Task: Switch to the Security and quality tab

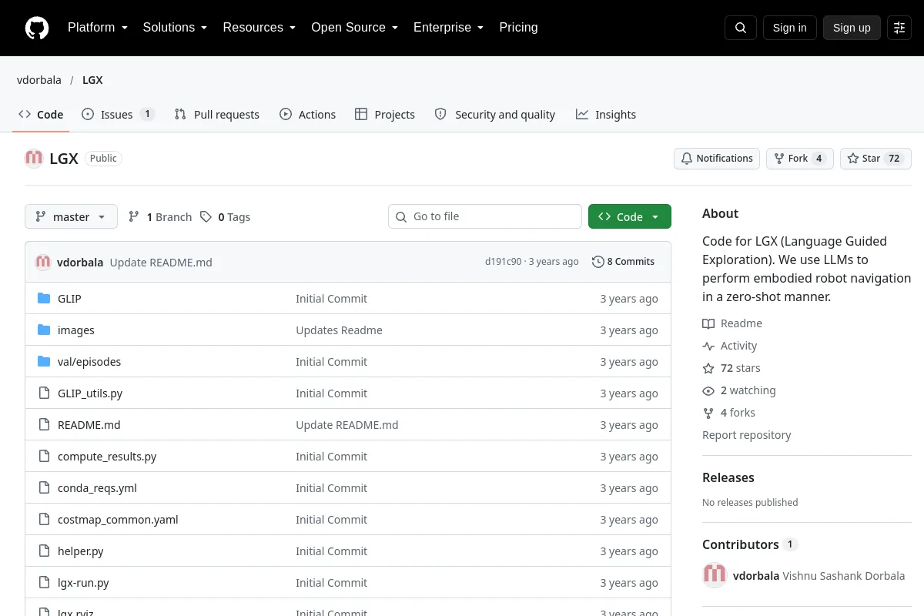Action: [495, 114]
